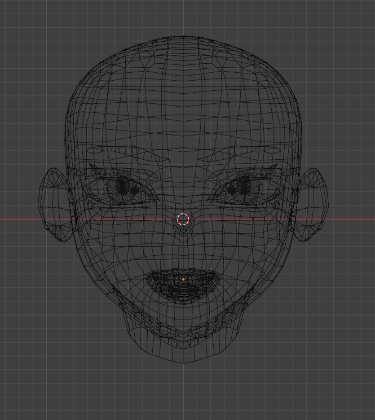This screenshot has height=420, width=375.
Task: Click the wireframe ear on the left side
Action: [x=55, y=205]
